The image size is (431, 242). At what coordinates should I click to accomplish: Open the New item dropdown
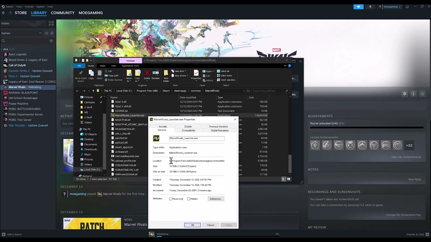(x=179, y=71)
